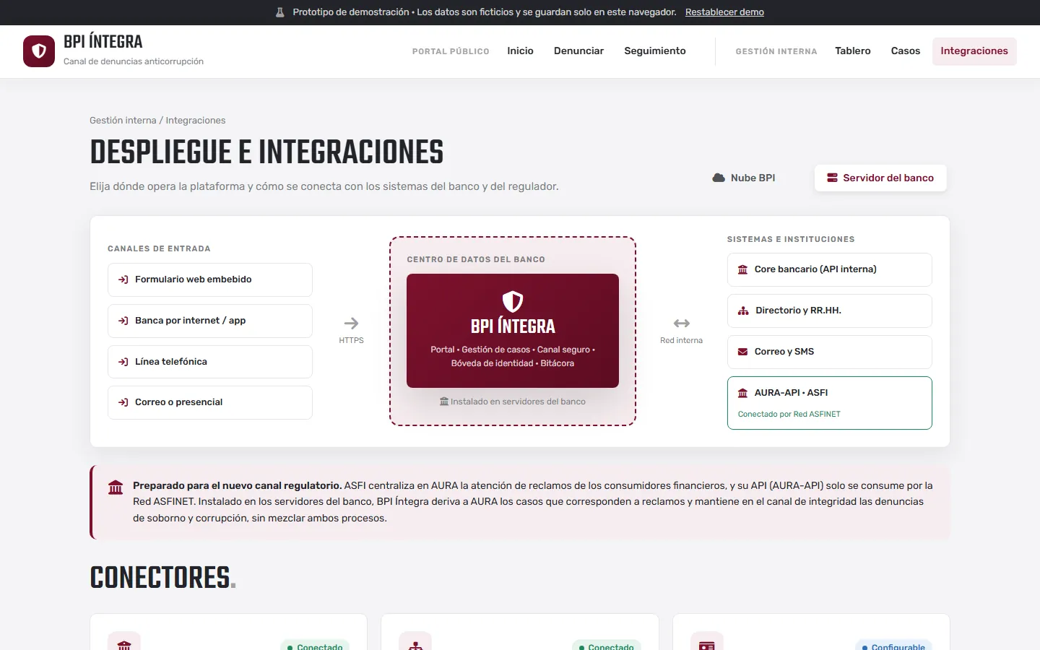The image size is (1040, 650).
Task: Click the bank icon in the regulatory notice
Action: pyautogui.click(x=116, y=487)
